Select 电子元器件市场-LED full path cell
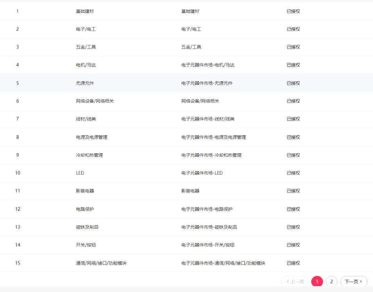373x292 pixels. click(x=202, y=173)
